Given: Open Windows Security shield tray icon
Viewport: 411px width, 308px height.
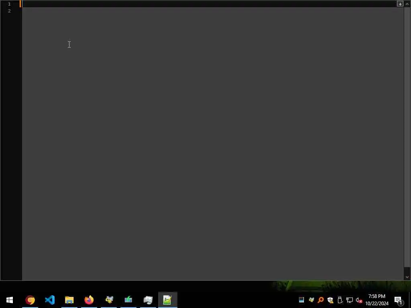Looking at the screenshot, I should [330, 300].
